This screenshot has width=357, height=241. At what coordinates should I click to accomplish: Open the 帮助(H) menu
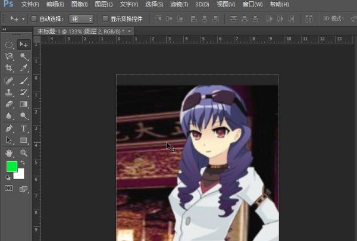tap(280, 4)
